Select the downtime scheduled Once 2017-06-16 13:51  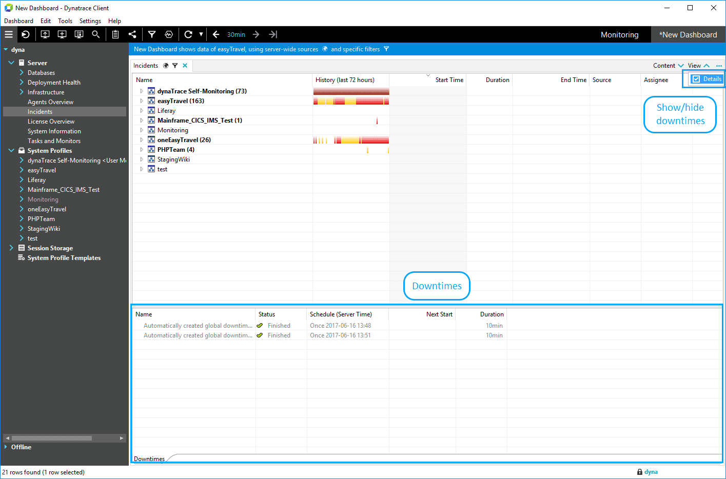[x=340, y=335]
